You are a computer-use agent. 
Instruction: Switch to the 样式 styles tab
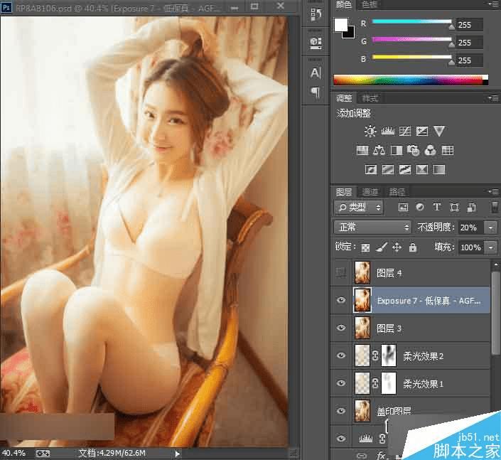coord(370,98)
